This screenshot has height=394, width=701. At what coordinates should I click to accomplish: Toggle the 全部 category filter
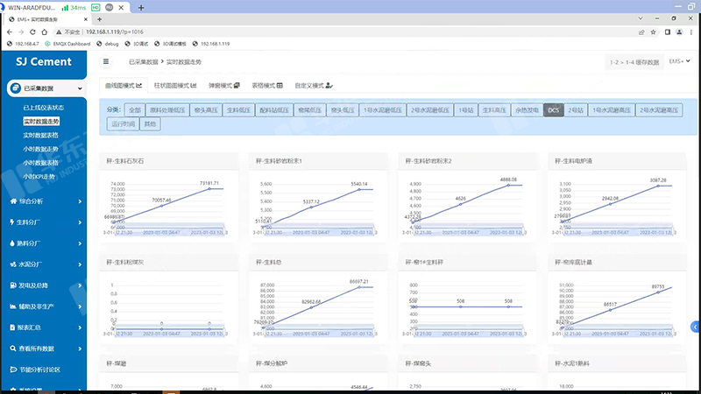pyautogui.click(x=134, y=110)
